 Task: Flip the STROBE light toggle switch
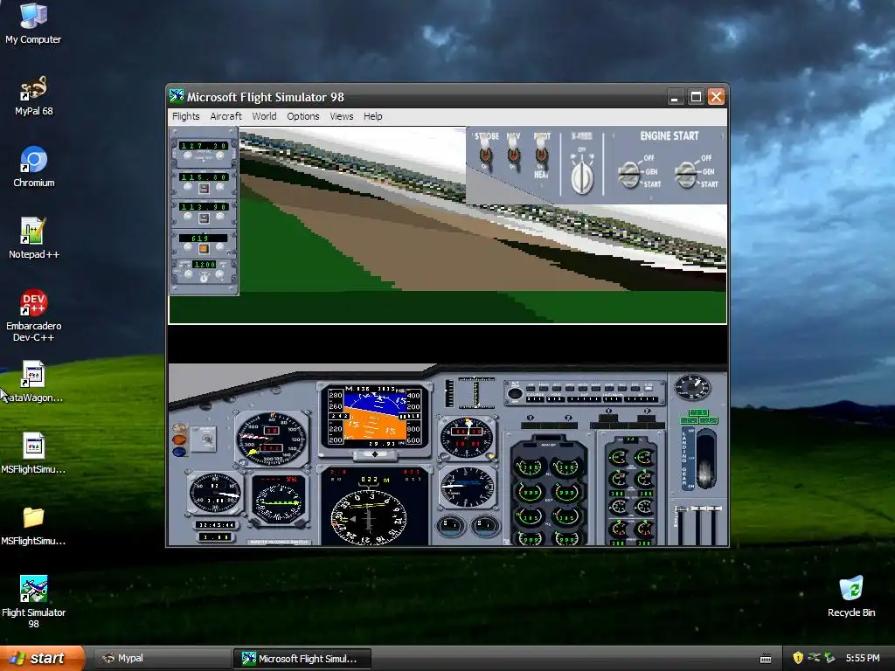click(x=485, y=154)
